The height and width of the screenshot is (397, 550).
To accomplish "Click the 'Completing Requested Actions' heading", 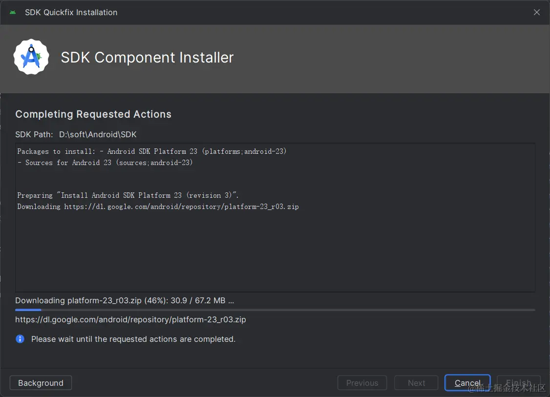I will (x=93, y=114).
